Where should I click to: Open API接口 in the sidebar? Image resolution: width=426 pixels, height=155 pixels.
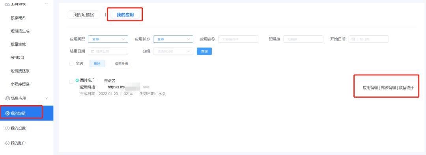coord(18,58)
